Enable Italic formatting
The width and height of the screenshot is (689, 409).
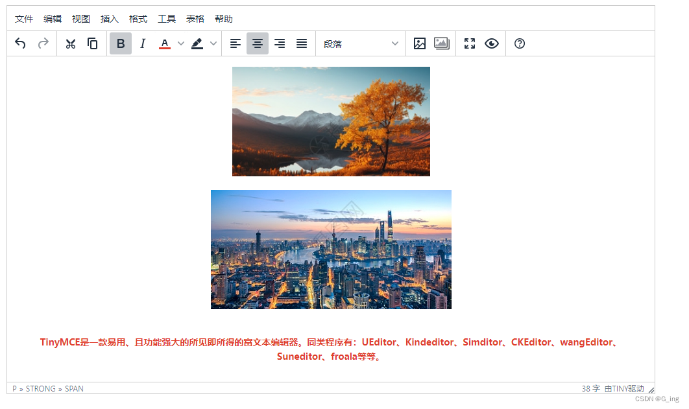point(143,43)
